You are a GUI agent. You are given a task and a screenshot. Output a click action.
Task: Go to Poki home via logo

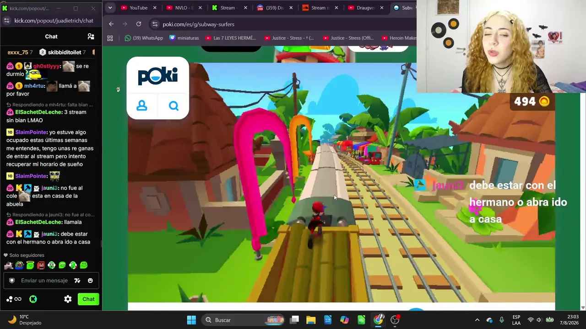click(x=157, y=76)
